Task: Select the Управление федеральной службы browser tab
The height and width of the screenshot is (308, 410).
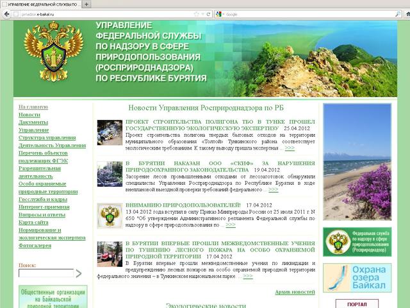Action: (x=41, y=4)
